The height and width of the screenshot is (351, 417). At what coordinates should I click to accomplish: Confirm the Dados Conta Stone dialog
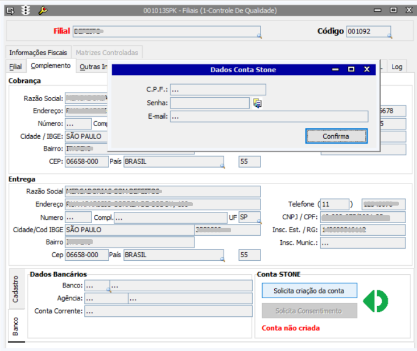coord(336,136)
